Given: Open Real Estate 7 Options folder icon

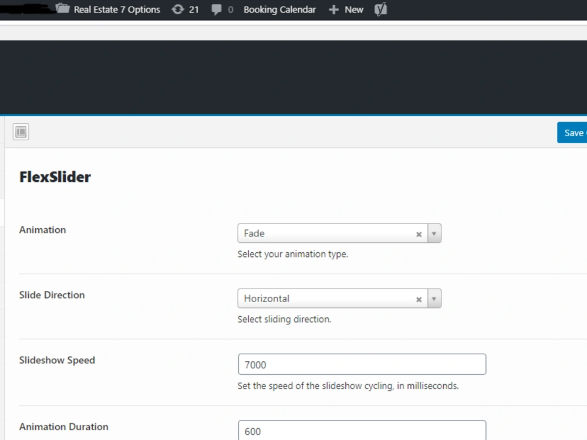Looking at the screenshot, I should point(63,9).
